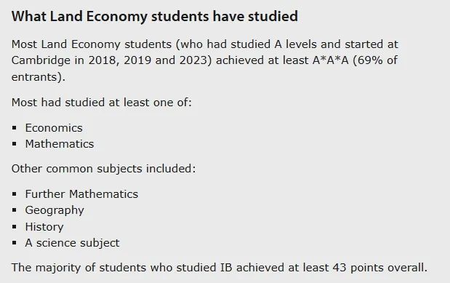Click the sentence about IB students
Viewport: 450px width, 283px height.
220,268
